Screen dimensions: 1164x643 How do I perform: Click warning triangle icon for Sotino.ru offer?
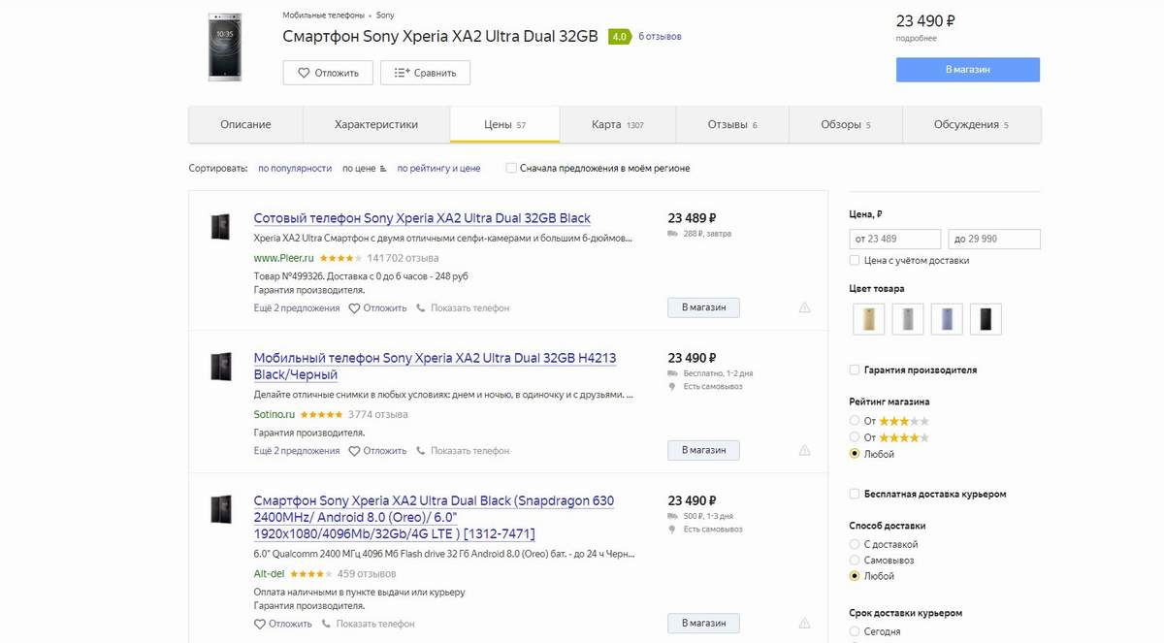[804, 450]
